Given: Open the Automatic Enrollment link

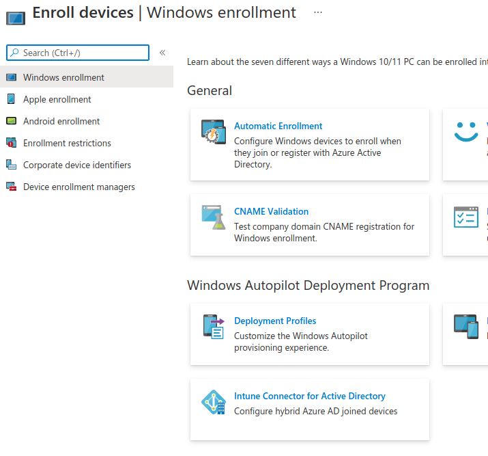Looking at the screenshot, I should point(278,126).
